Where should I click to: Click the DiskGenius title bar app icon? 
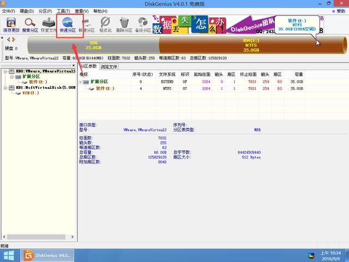coord(3,3)
